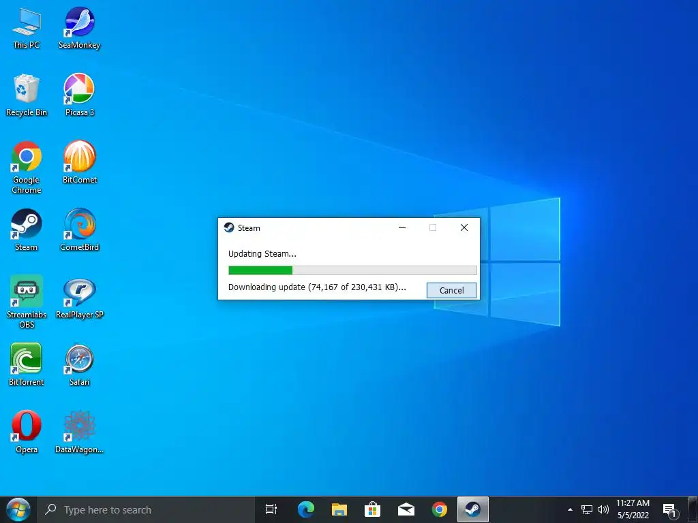Show hidden system tray icons
Image resolution: width=698 pixels, height=523 pixels.
[571, 509]
